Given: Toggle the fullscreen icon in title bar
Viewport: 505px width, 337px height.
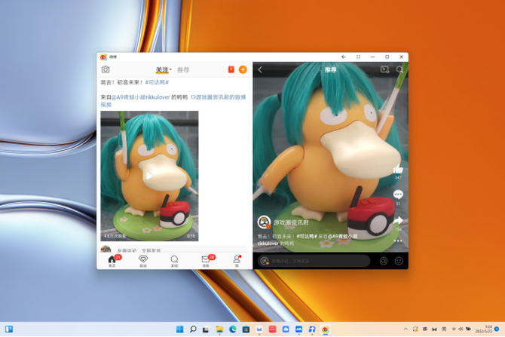Looking at the screenshot, I should (x=358, y=57).
